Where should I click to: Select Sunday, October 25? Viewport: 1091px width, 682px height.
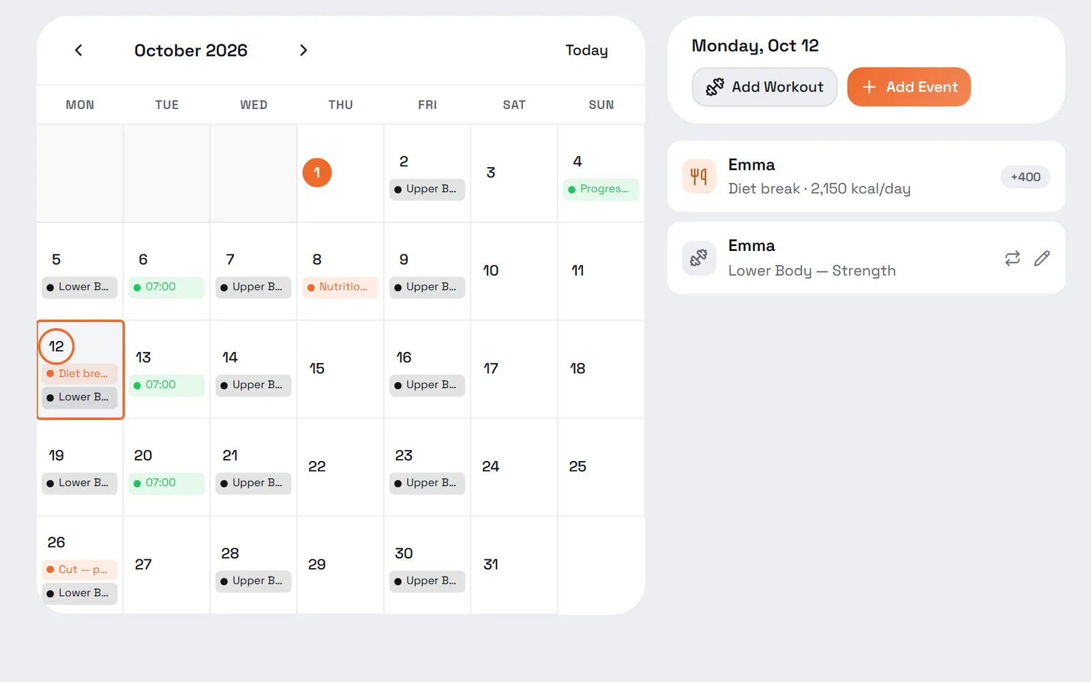click(601, 467)
